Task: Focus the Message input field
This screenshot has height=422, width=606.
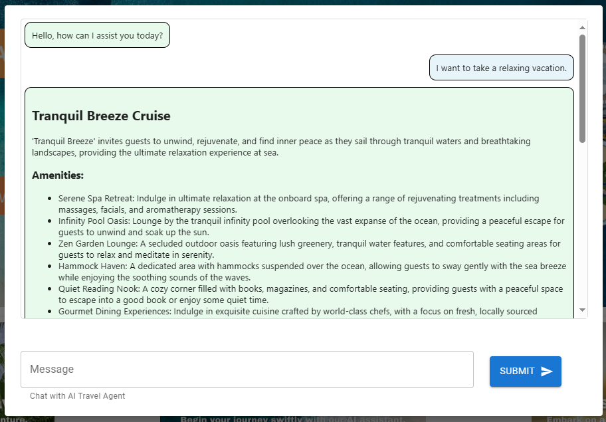Action: tap(247, 369)
